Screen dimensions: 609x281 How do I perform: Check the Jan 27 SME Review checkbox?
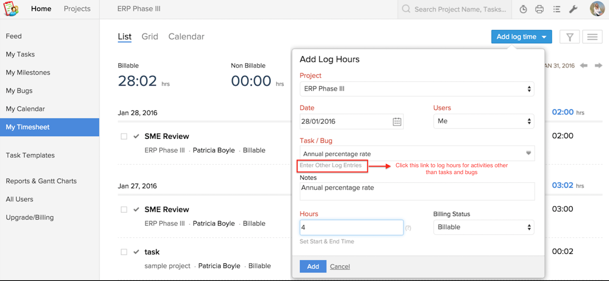124,210
